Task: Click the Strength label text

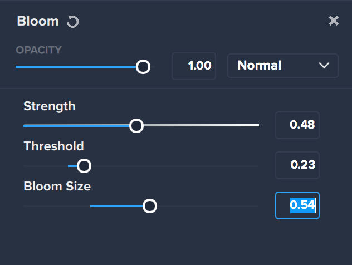Action: pyautogui.click(x=50, y=106)
